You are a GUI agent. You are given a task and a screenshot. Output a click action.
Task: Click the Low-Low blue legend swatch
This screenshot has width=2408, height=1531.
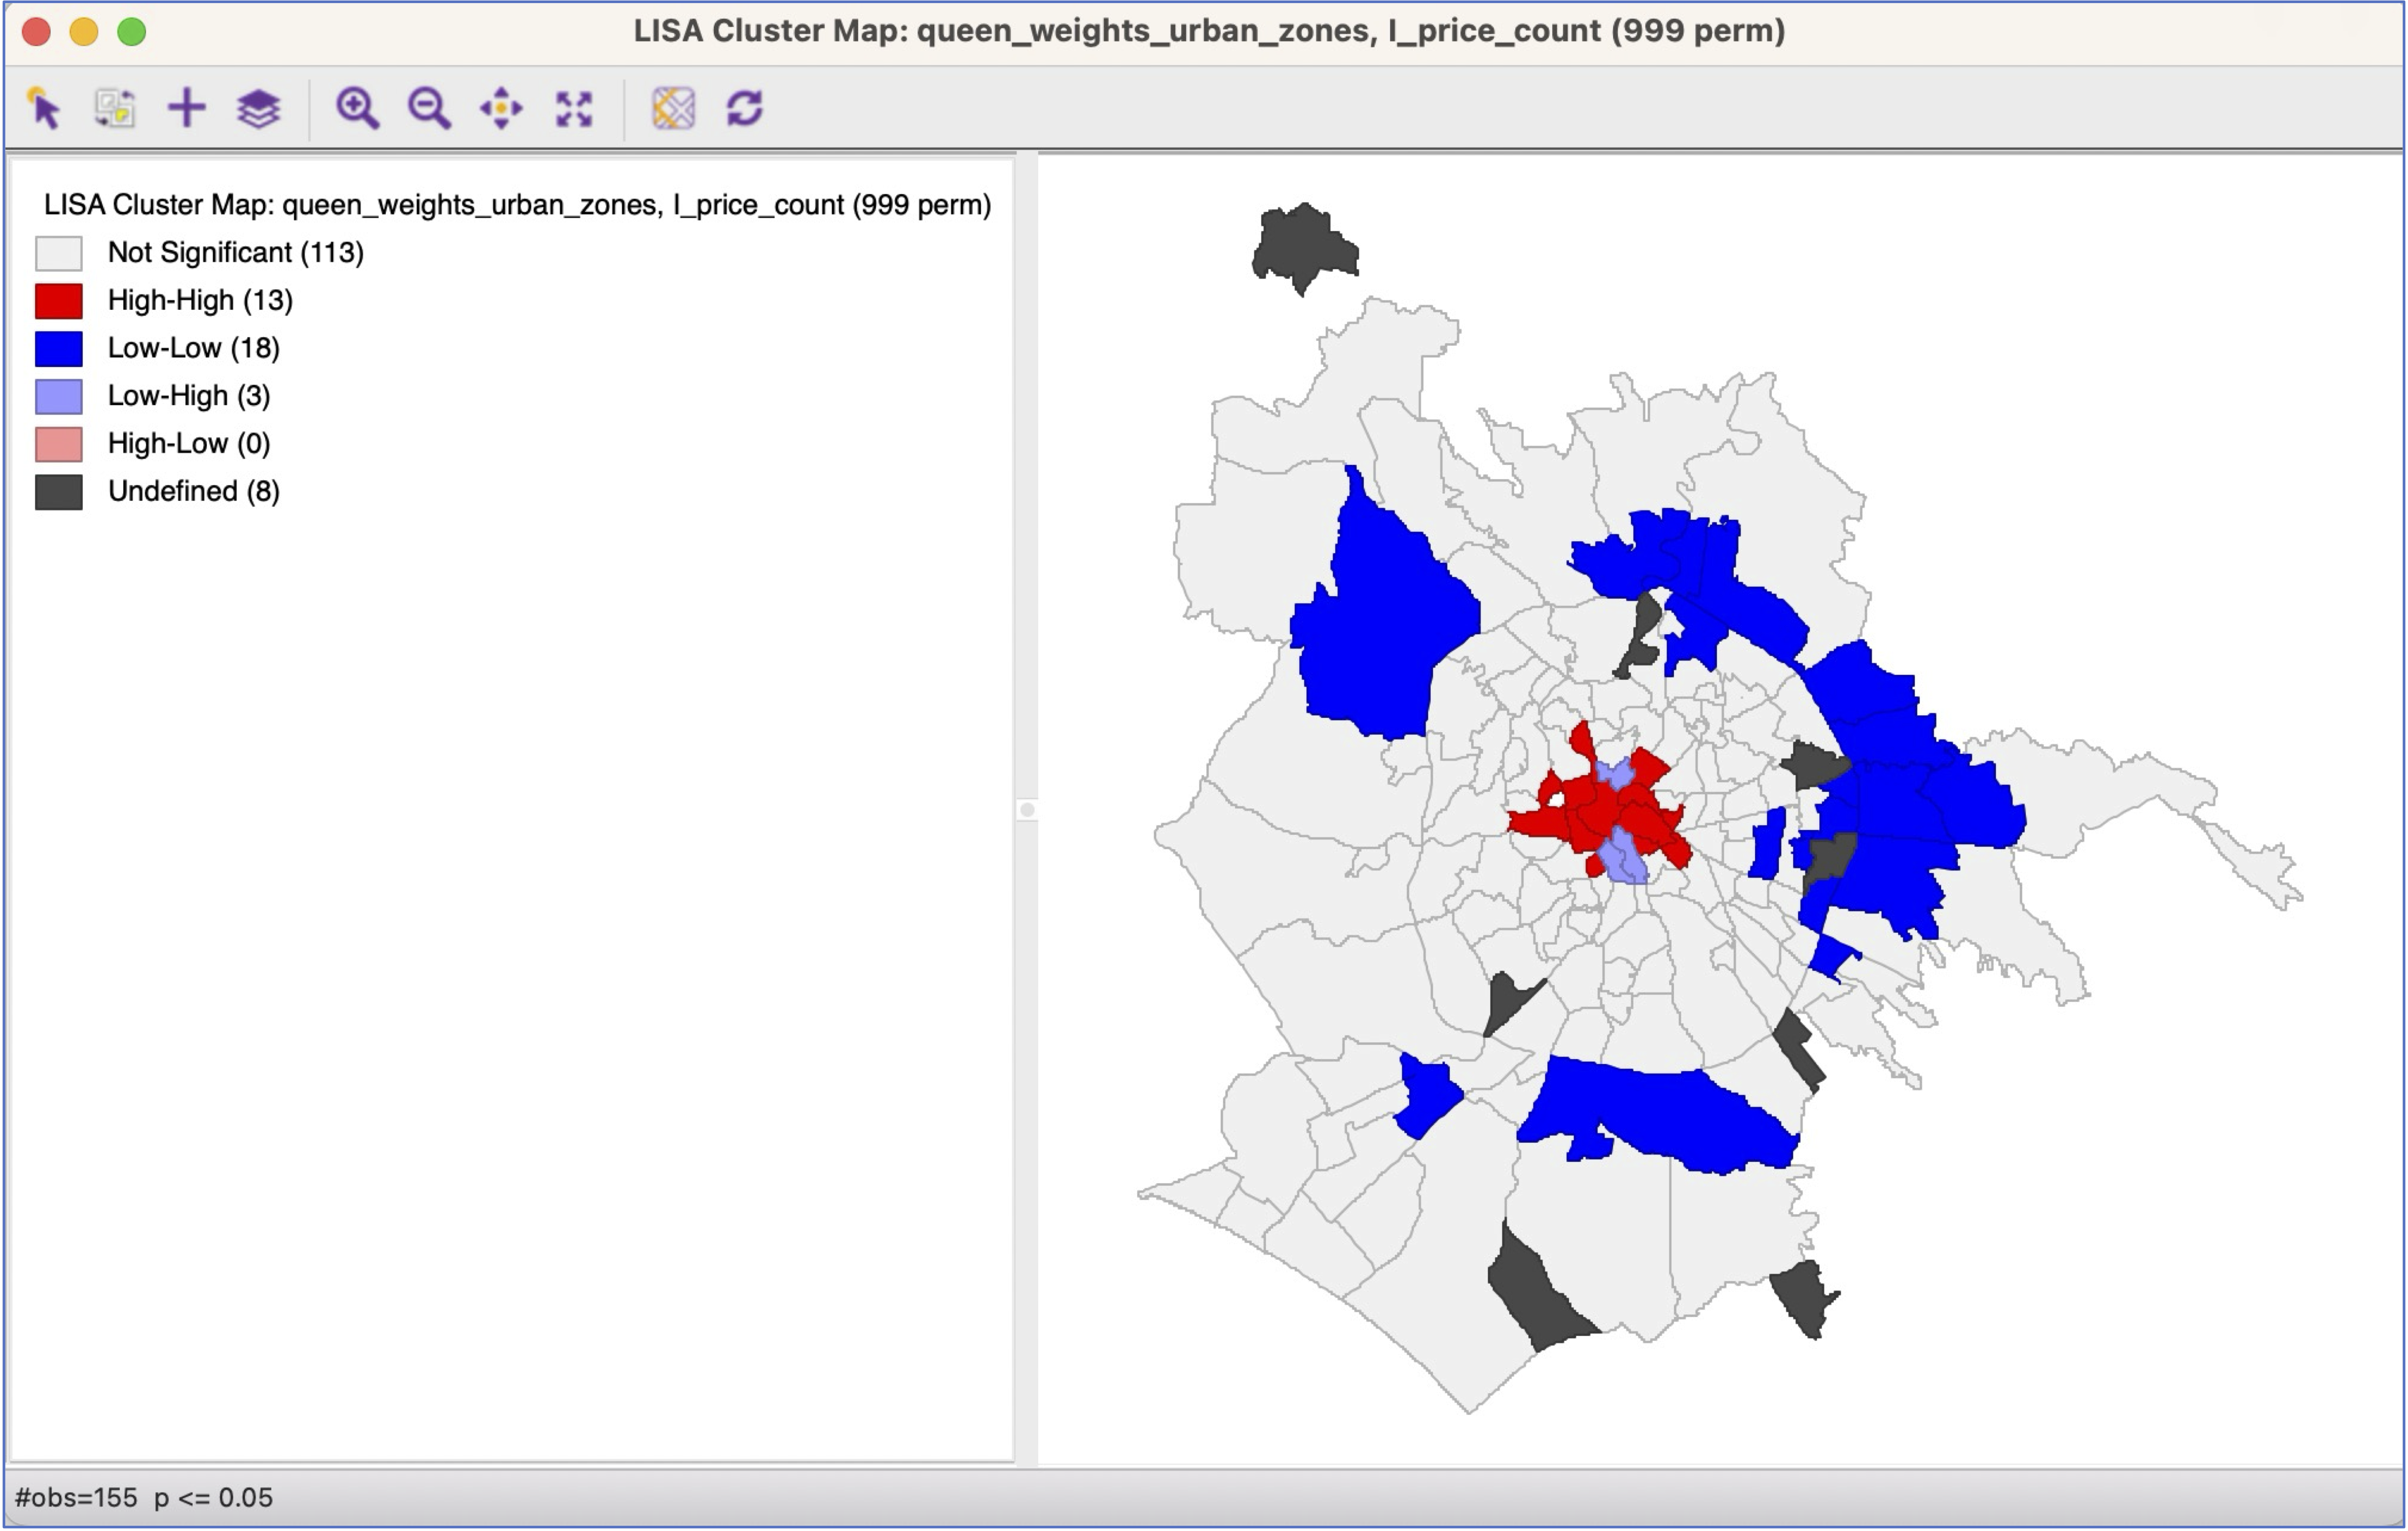[x=58, y=348]
